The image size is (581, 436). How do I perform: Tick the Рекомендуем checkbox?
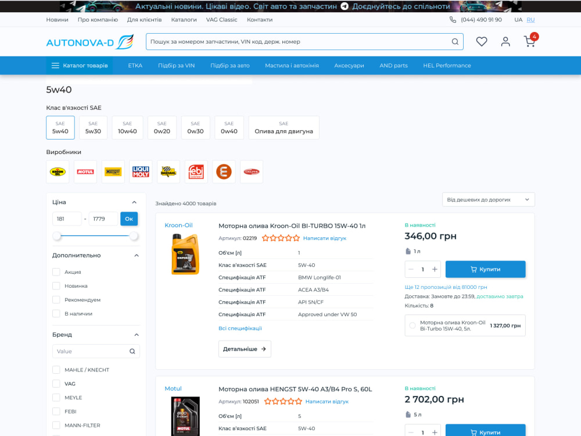point(56,300)
